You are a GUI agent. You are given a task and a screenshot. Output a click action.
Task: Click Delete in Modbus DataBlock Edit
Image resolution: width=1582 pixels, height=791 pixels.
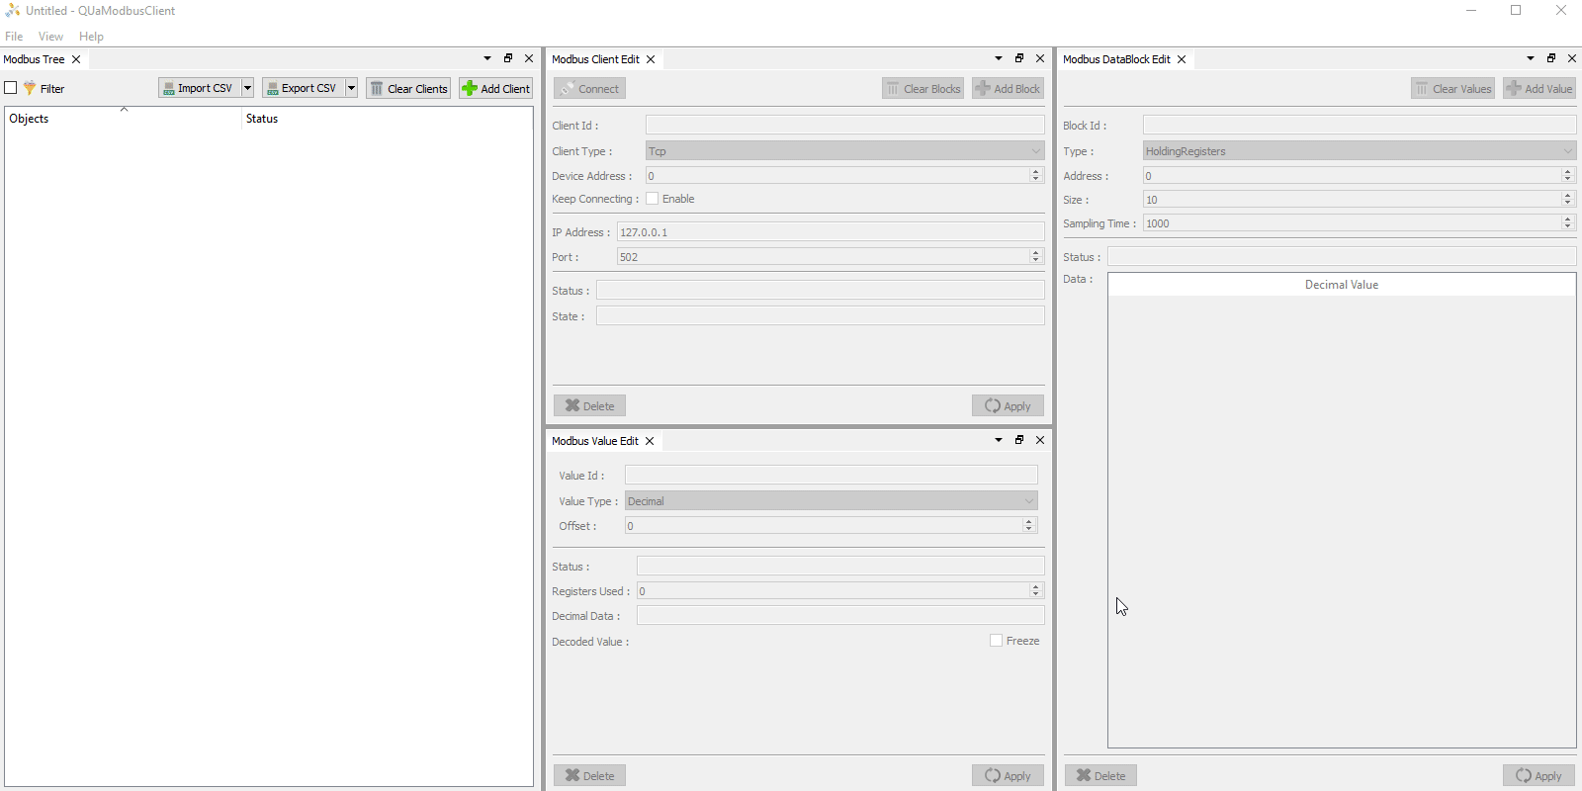[1100, 775]
